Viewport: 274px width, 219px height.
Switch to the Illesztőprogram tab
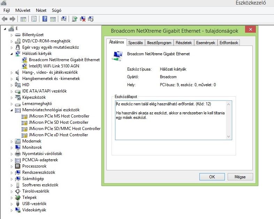point(159,43)
